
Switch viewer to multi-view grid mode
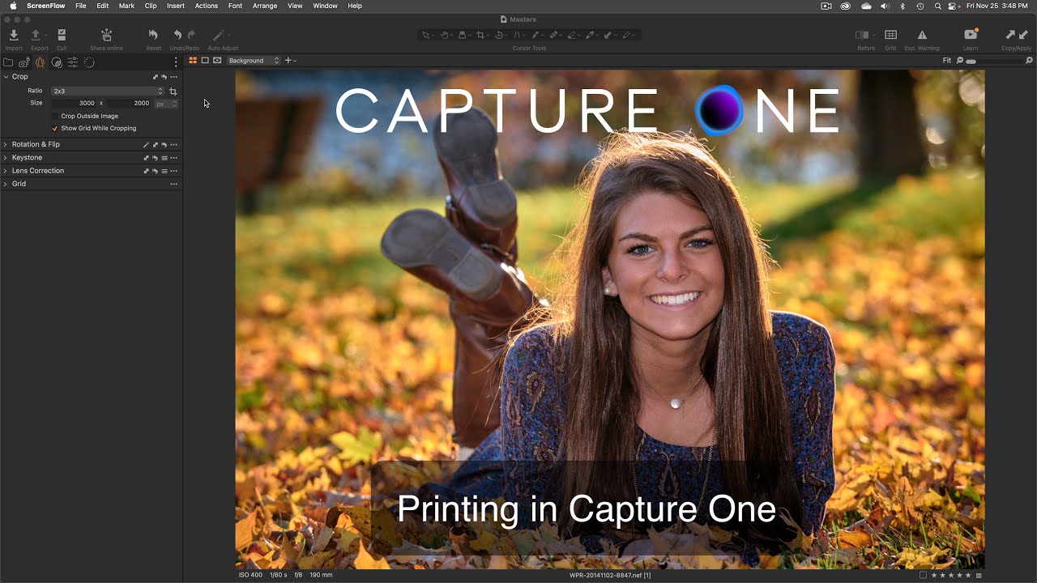(x=193, y=61)
